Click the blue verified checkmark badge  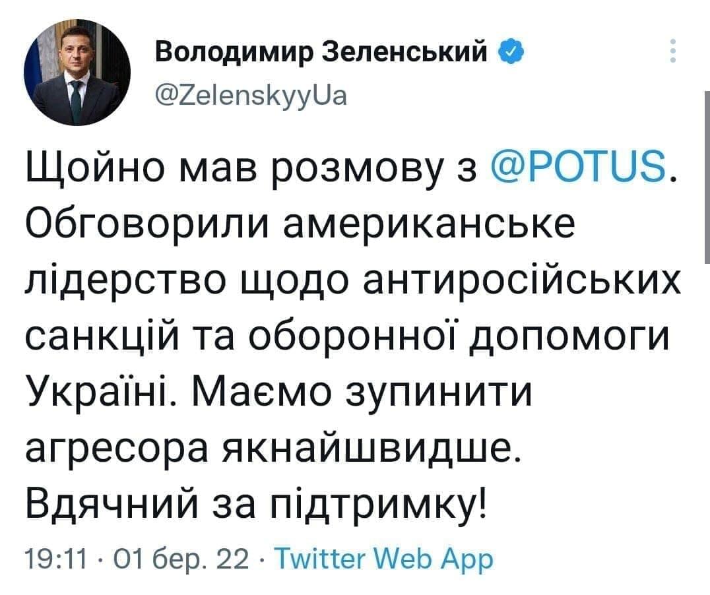tap(511, 53)
